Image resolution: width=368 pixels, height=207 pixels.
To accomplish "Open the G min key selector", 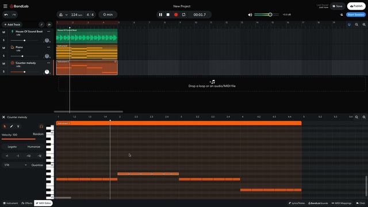I will [x=108, y=14].
